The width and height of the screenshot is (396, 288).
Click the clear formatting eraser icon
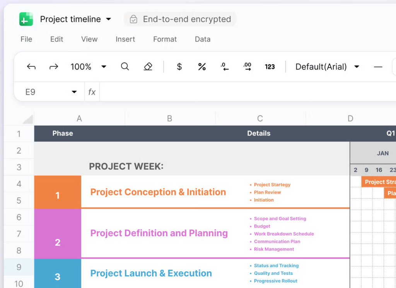pos(148,67)
